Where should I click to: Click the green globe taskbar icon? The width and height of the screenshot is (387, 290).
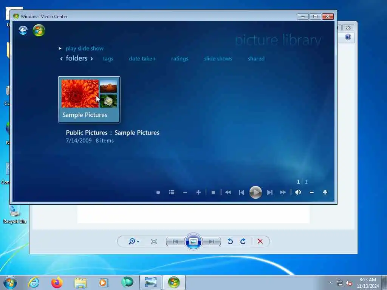(x=127, y=282)
